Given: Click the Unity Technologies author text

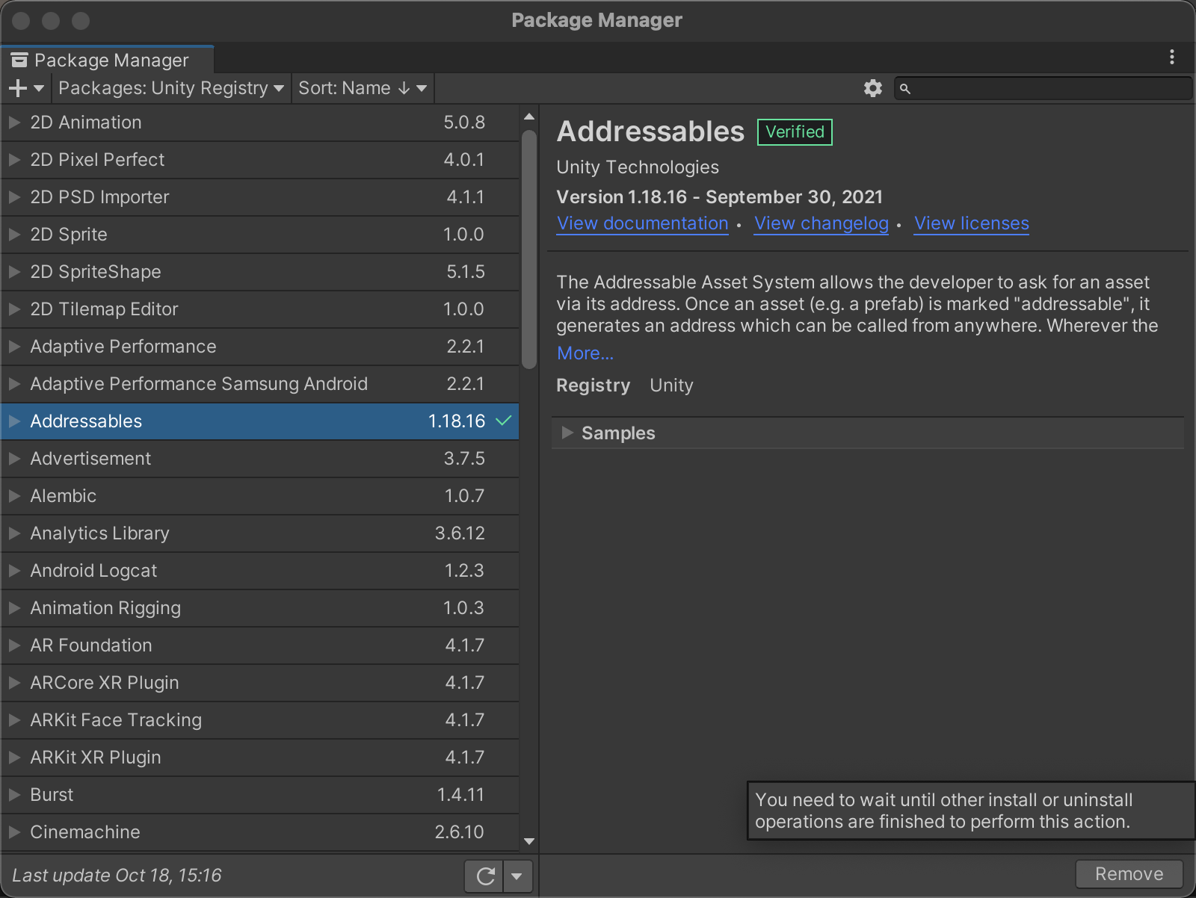Looking at the screenshot, I should pyautogui.click(x=638, y=167).
